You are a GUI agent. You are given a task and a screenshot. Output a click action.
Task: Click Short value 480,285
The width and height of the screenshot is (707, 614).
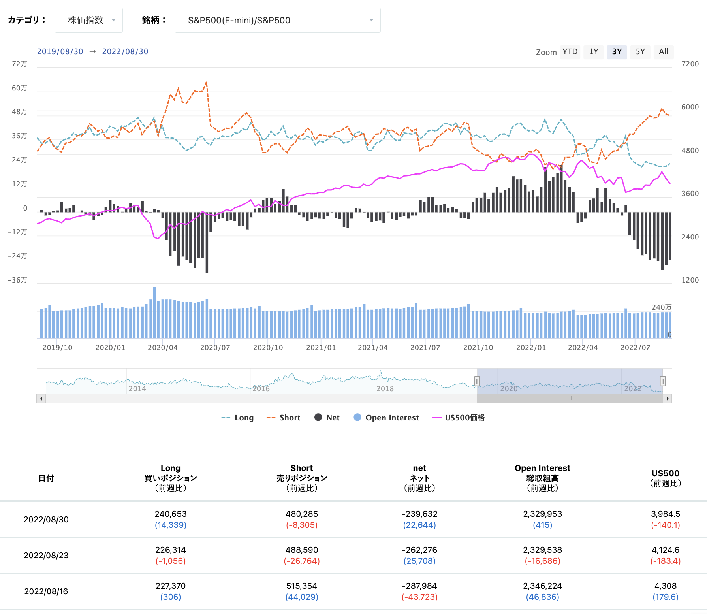point(302,514)
